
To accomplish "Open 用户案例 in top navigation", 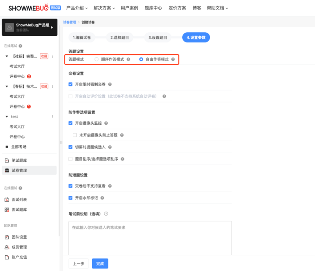I will (x=130, y=8).
